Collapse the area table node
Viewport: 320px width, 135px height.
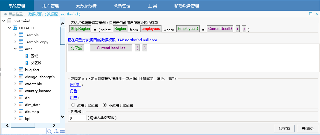(x=15, y=49)
